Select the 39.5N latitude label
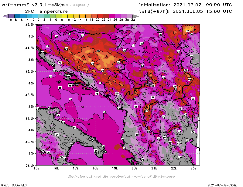Viewport: 243px width, 187px height. click(x=30, y=166)
